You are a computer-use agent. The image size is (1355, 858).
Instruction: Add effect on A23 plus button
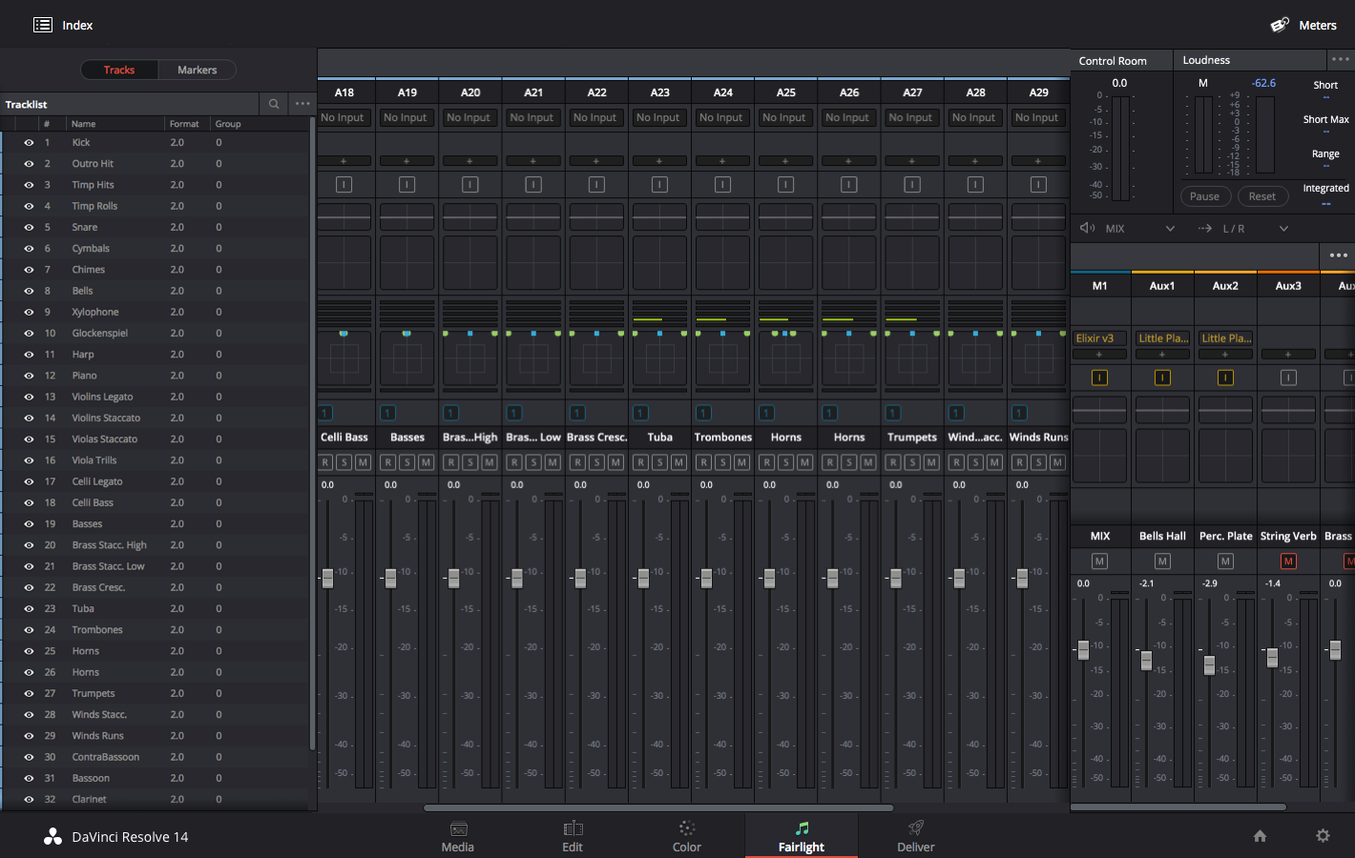[x=659, y=161]
